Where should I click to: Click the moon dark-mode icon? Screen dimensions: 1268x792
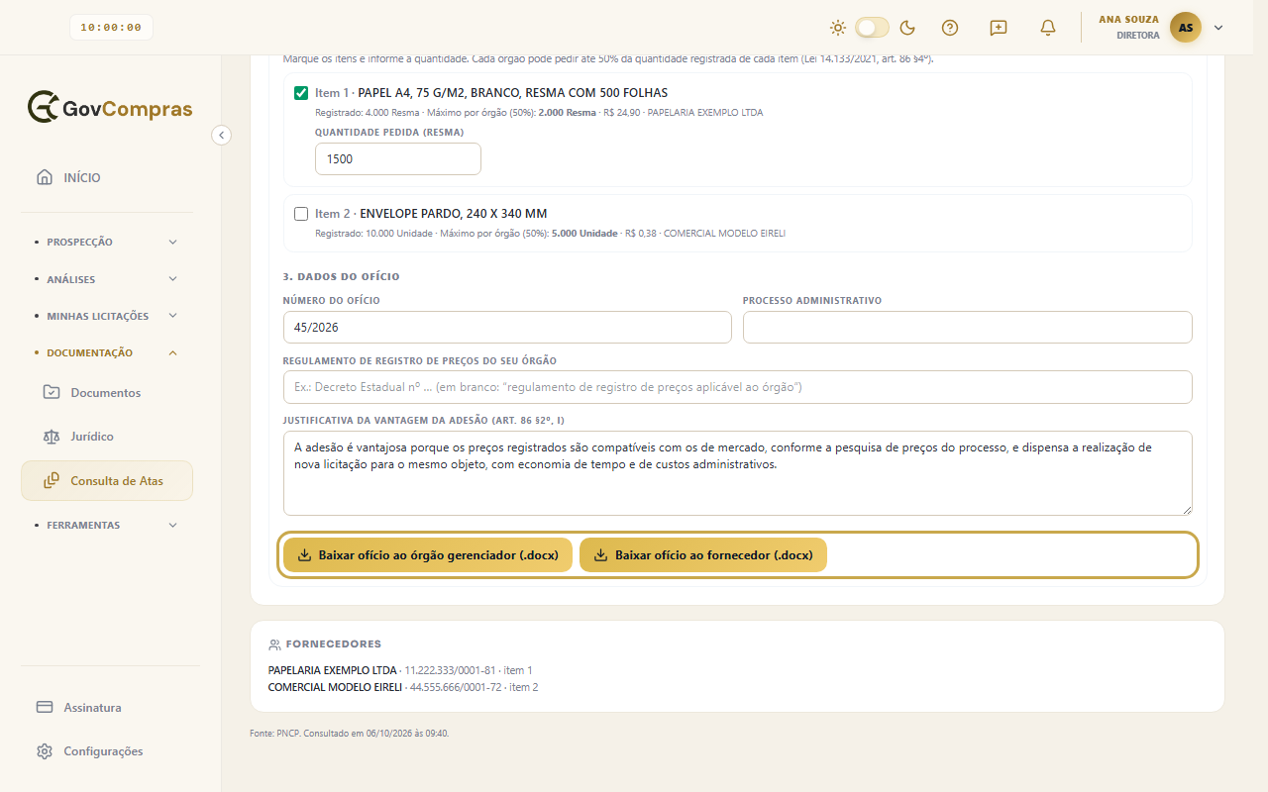click(x=906, y=28)
